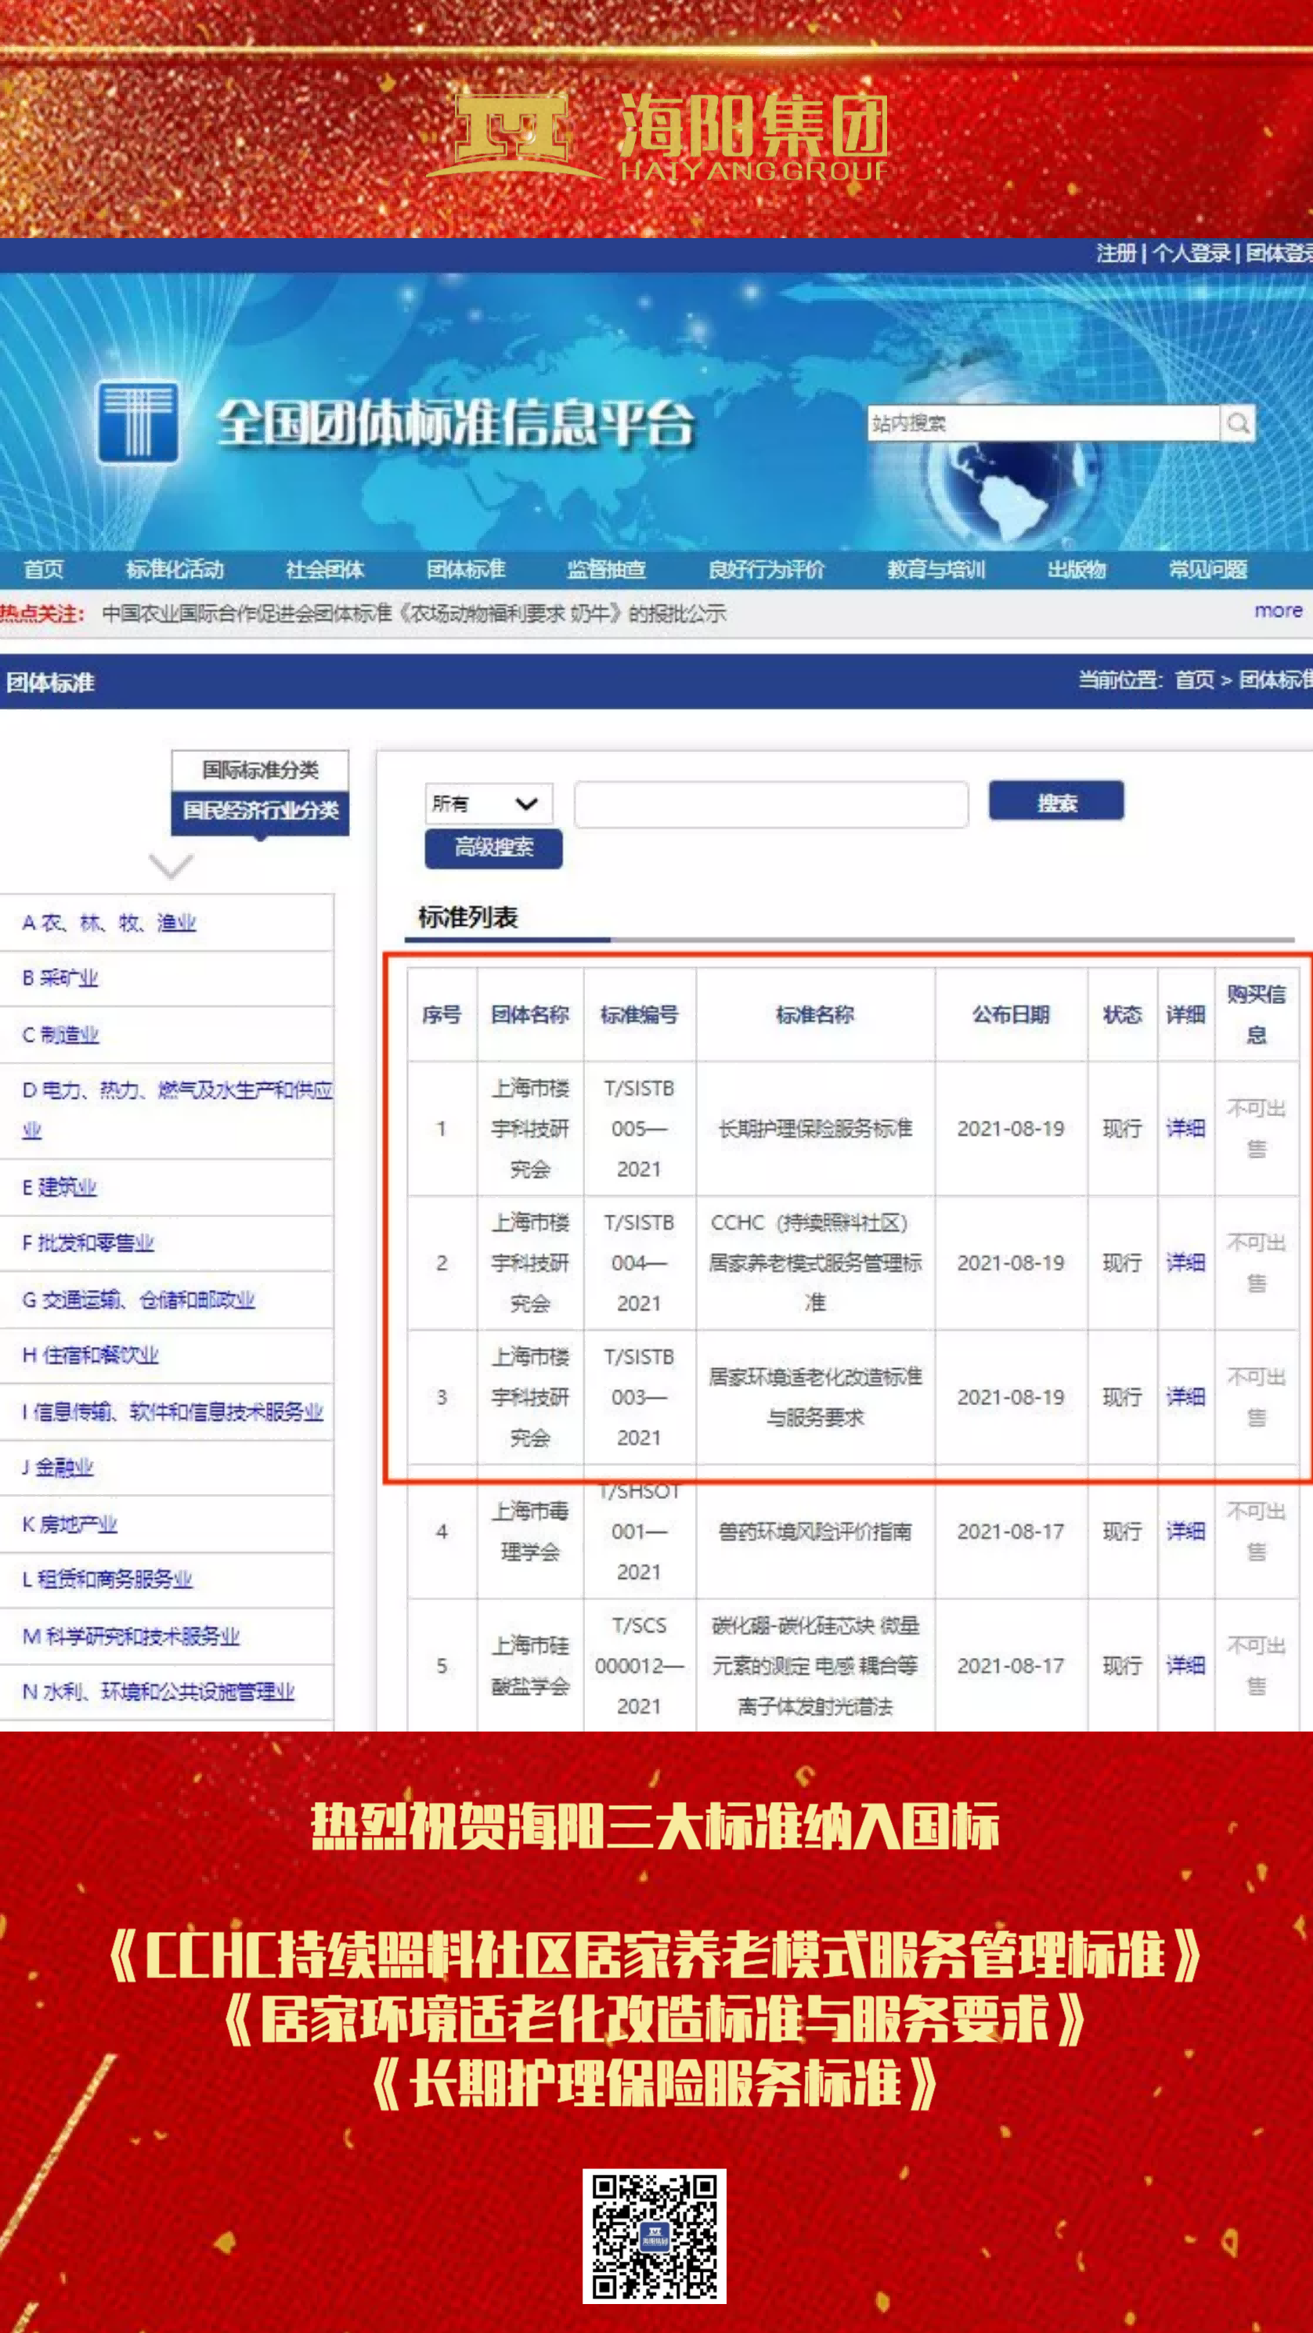
Task: Open the 农场动物福利要求 奶牛 announcement
Action: 414,613
